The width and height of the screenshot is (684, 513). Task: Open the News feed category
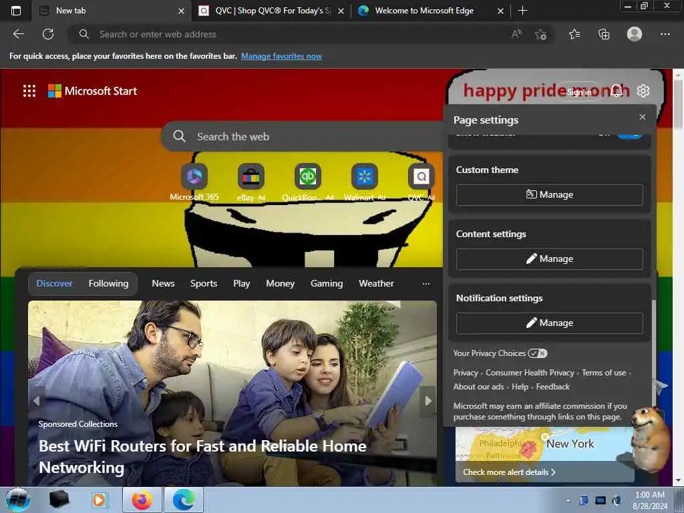click(x=163, y=283)
